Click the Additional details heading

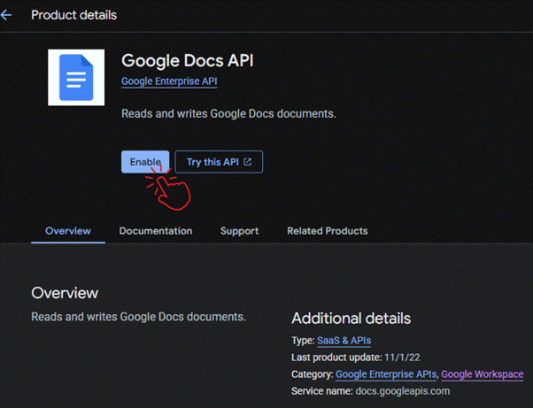(351, 319)
